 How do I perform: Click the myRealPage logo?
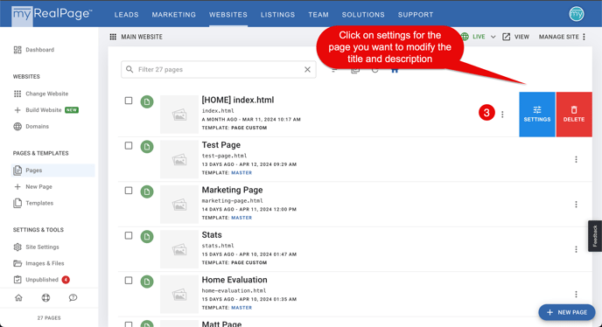tap(52, 15)
